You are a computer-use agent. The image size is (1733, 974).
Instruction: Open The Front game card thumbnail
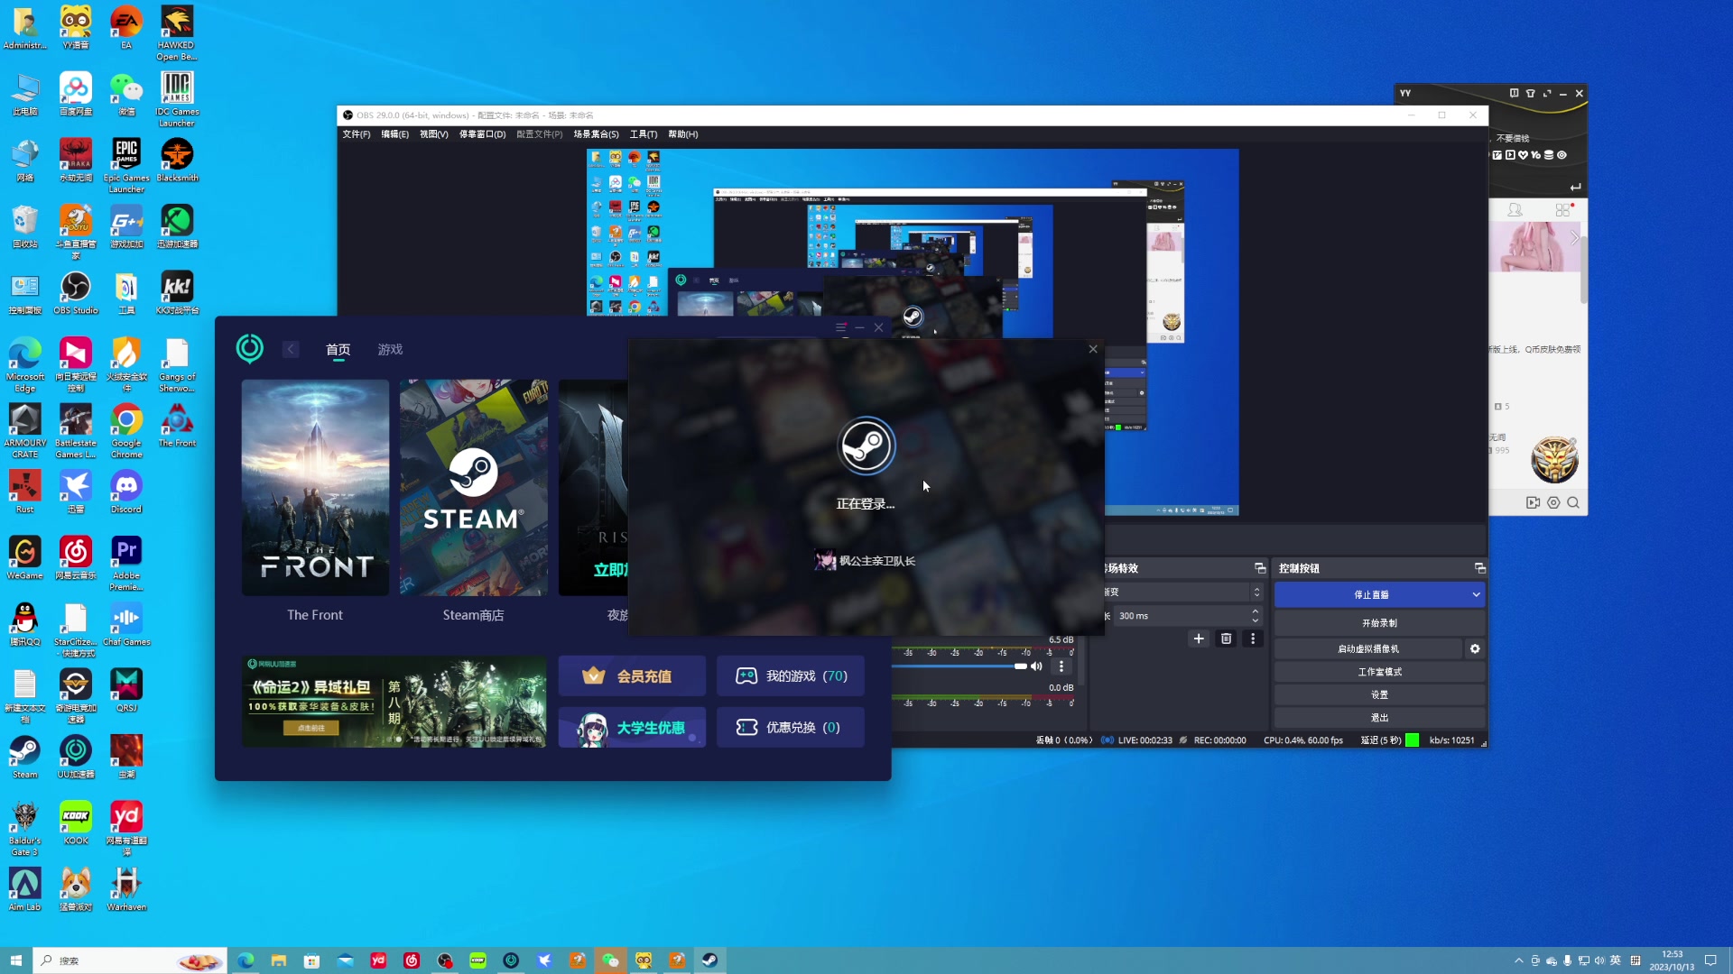pos(315,487)
